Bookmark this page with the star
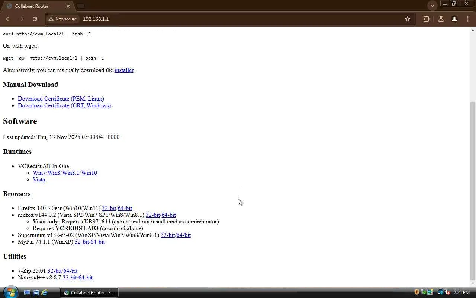Viewport: 476px width, 298px height. point(408,19)
